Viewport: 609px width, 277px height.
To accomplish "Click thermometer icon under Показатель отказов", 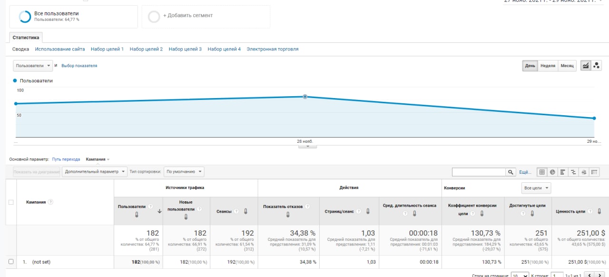I will pyautogui.click(x=288, y=215).
